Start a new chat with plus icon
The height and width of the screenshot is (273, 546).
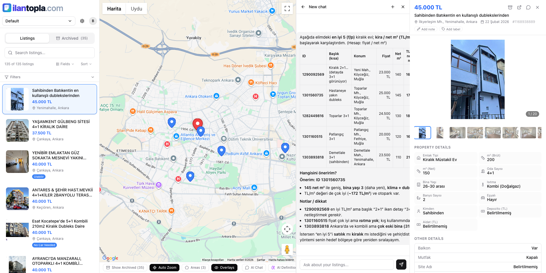[393, 7]
